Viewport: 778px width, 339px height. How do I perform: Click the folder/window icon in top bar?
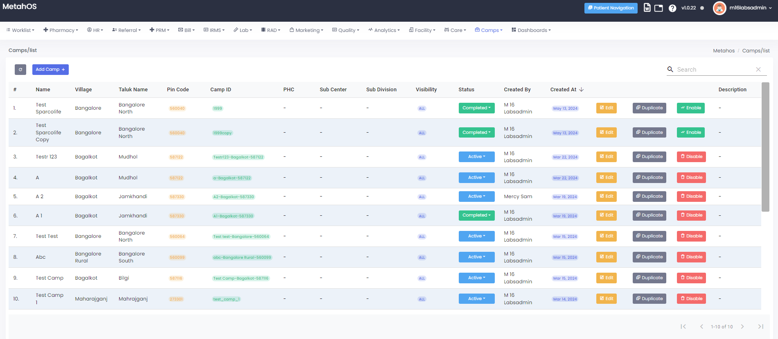[658, 8]
